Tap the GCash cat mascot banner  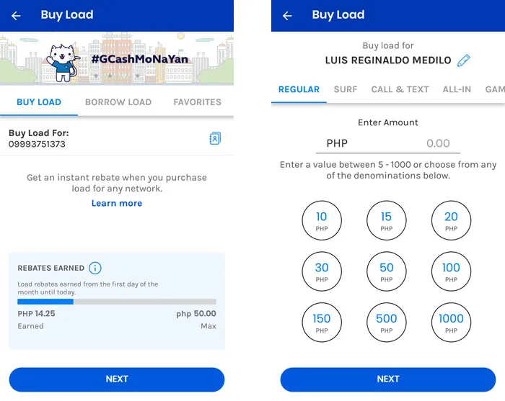(x=117, y=58)
